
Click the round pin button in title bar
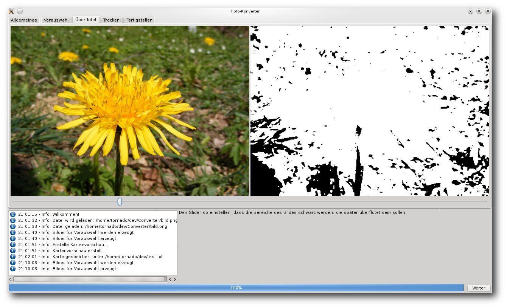tap(20, 11)
